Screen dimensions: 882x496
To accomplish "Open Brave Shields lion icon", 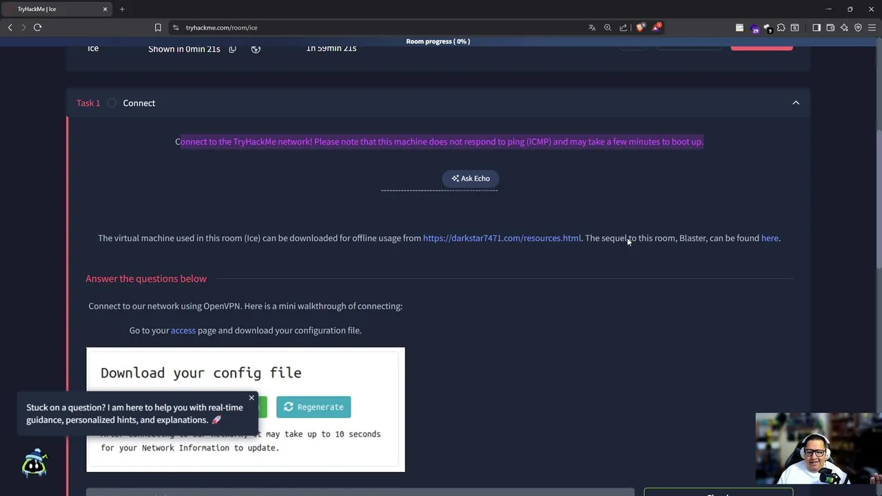I will click(x=640, y=28).
